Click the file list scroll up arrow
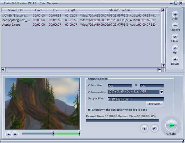This screenshot has height=143, width=185. click(163, 10)
